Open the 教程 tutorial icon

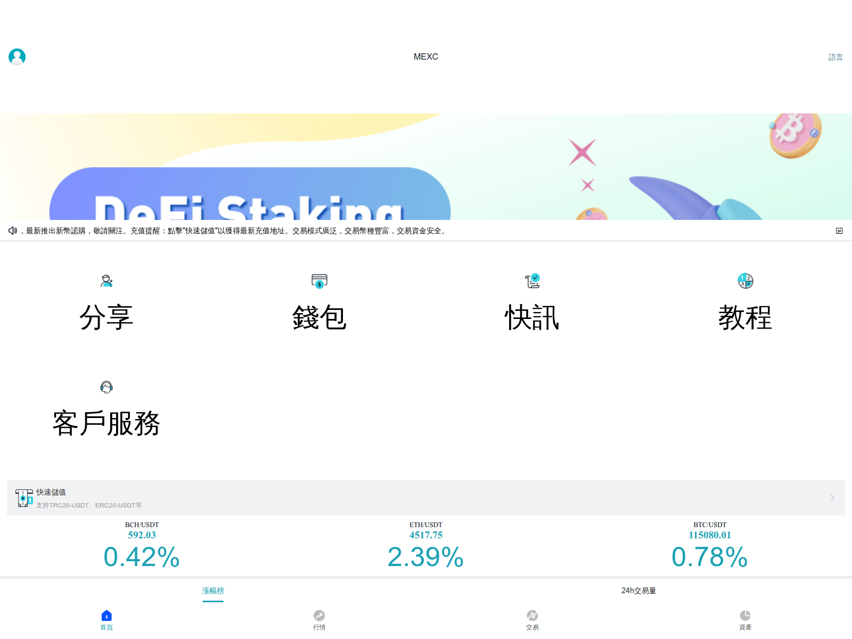745,281
